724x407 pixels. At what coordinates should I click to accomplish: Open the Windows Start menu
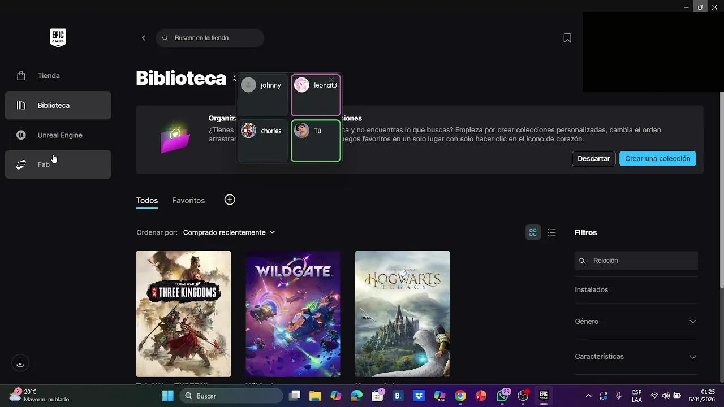(x=168, y=396)
